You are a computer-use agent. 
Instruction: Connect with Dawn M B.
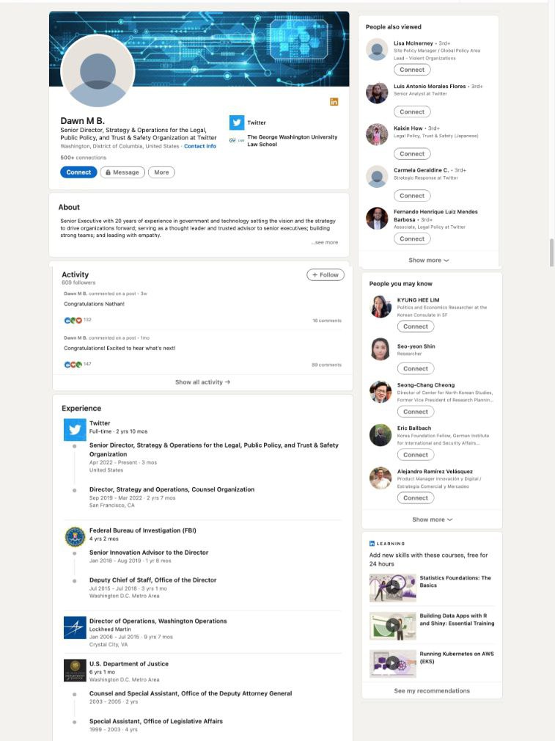(78, 172)
